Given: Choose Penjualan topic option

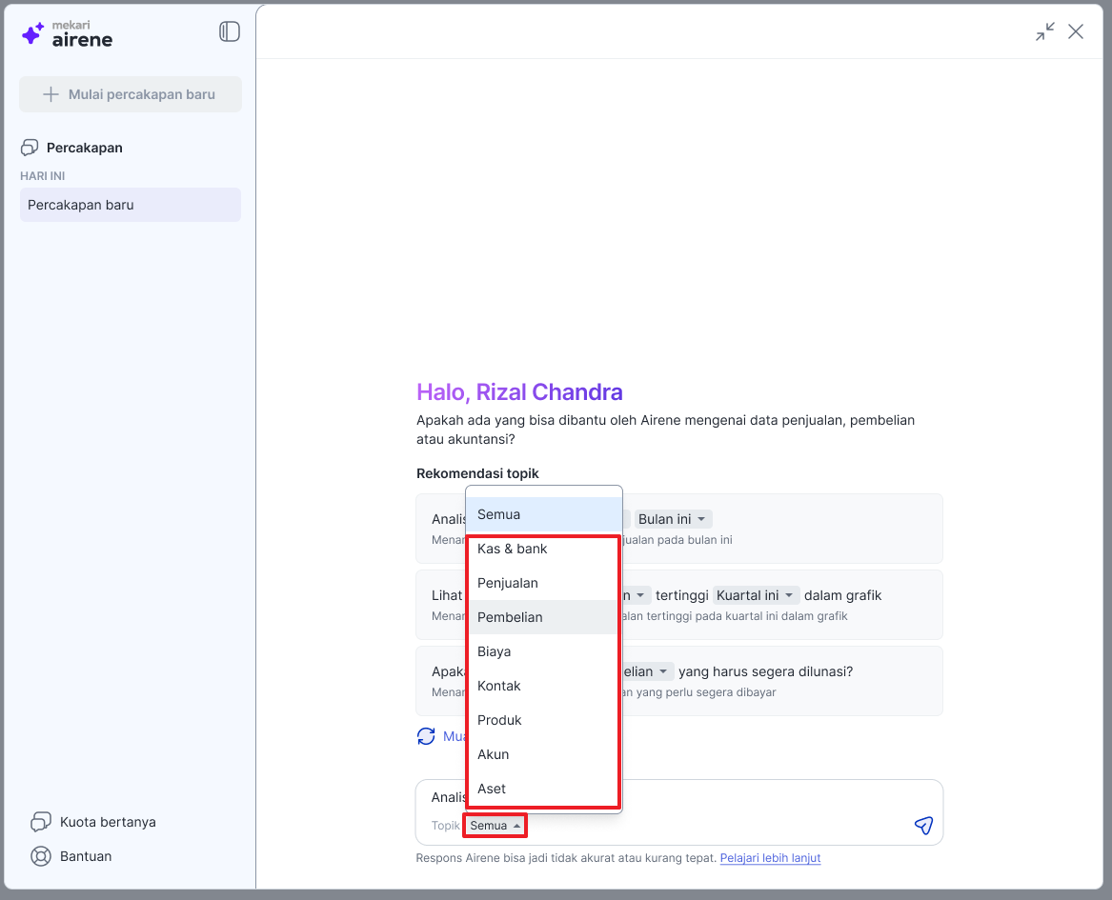Looking at the screenshot, I should [544, 583].
